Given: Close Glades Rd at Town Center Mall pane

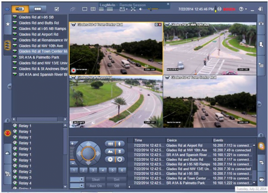Looking at the screenshot, I should 160,25.
